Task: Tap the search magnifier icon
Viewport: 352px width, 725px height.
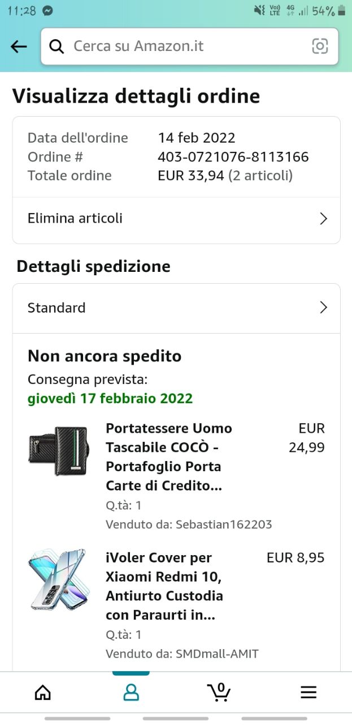Action: click(x=57, y=46)
